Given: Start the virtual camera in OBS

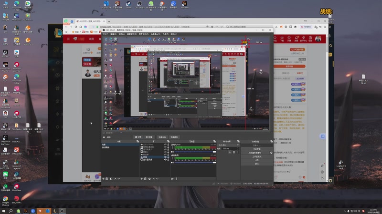Looking at the screenshot, I should click(x=255, y=153).
